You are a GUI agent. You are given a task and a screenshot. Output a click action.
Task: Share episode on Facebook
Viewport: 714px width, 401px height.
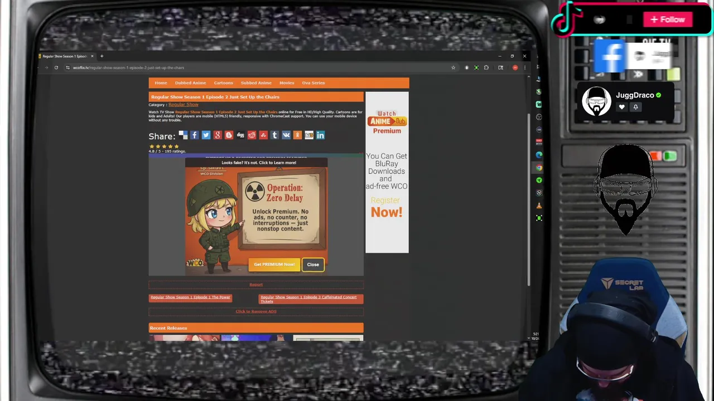[x=194, y=135]
